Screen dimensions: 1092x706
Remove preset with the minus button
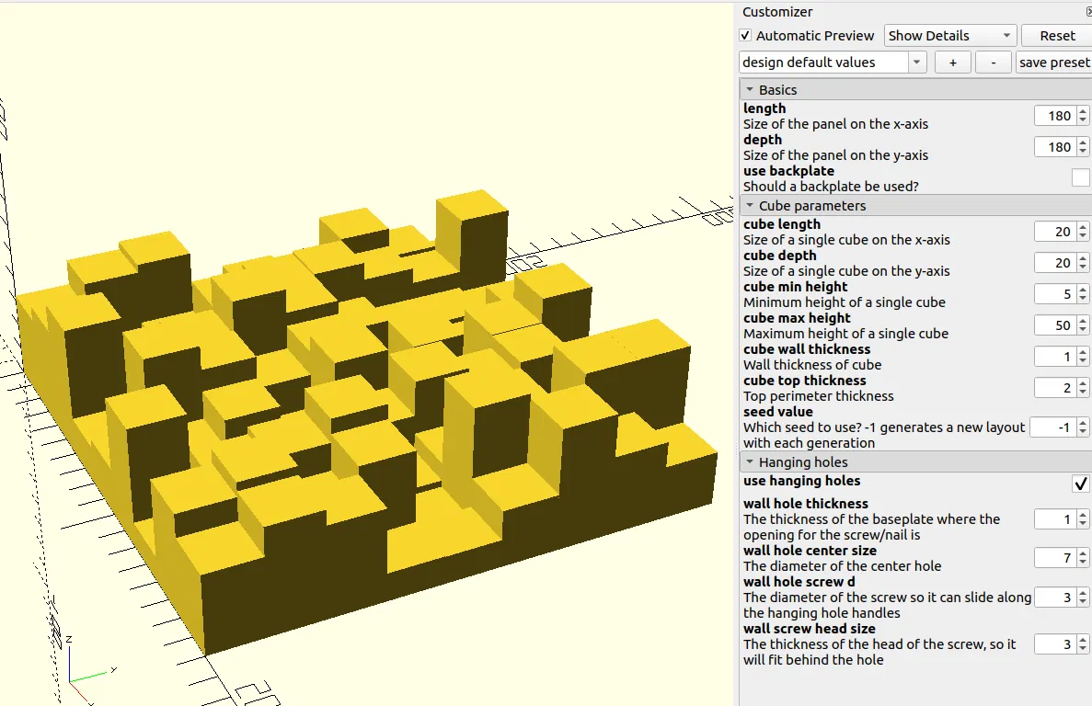click(x=994, y=63)
